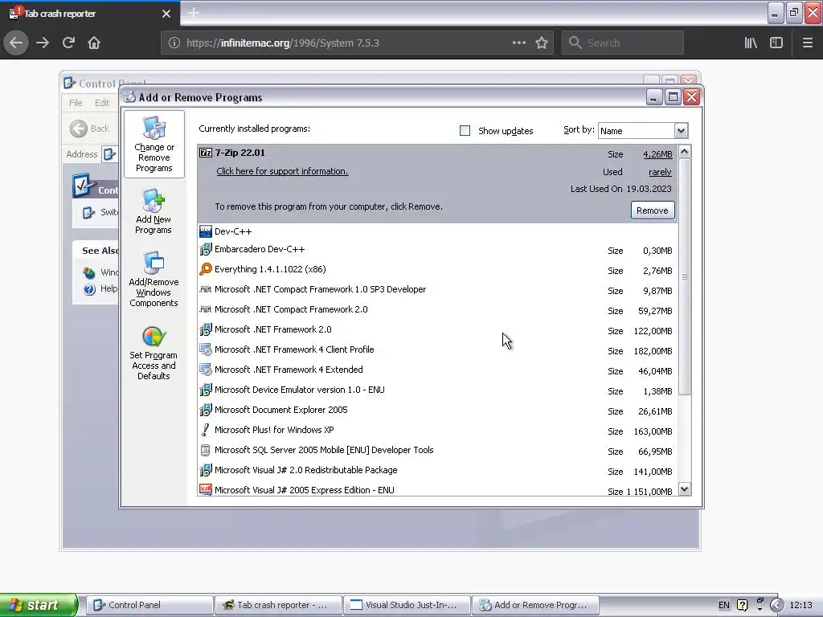Open Add/Remove Windows Components
Screen dimensions: 823x617
point(154,279)
